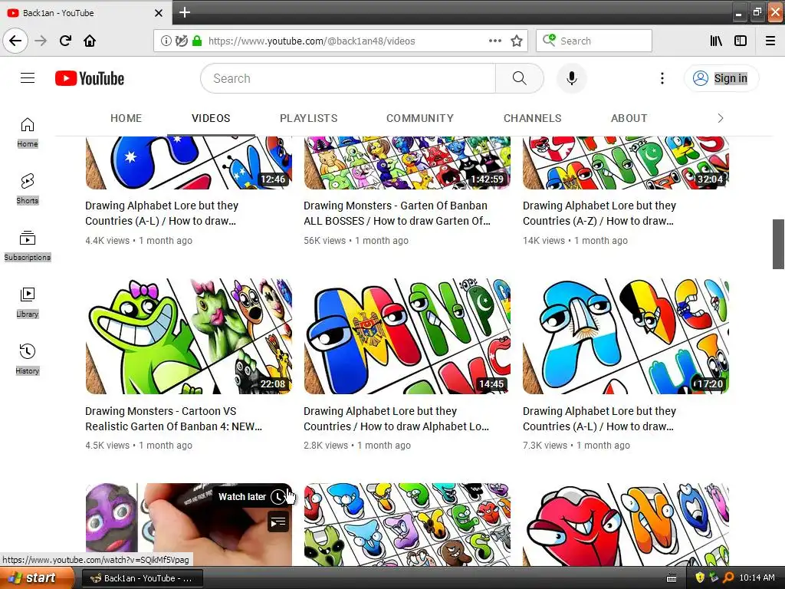
Task: Expand channel tabs with right chevron
Action: (721, 118)
